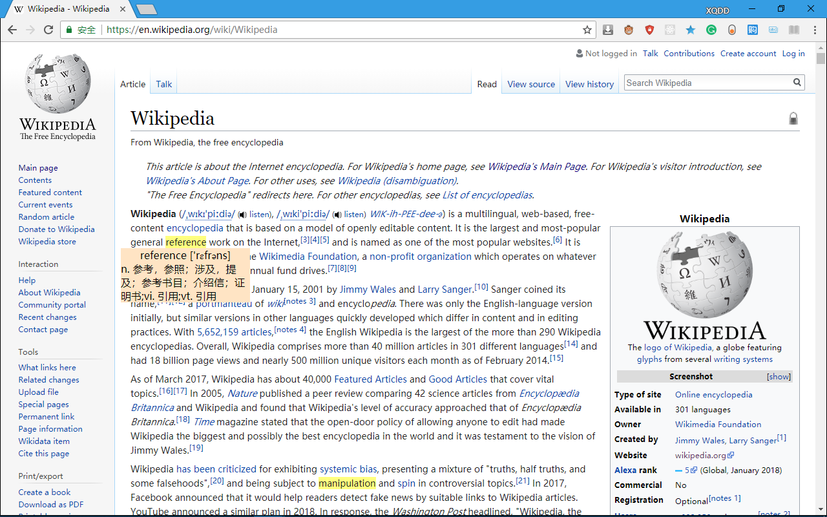Screen dimensions: 827x517
Task: Click the abc translation extension icon
Action: (773, 30)
